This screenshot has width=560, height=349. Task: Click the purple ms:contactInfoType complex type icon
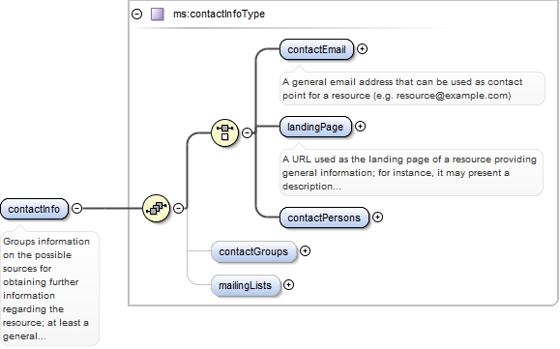point(158,14)
